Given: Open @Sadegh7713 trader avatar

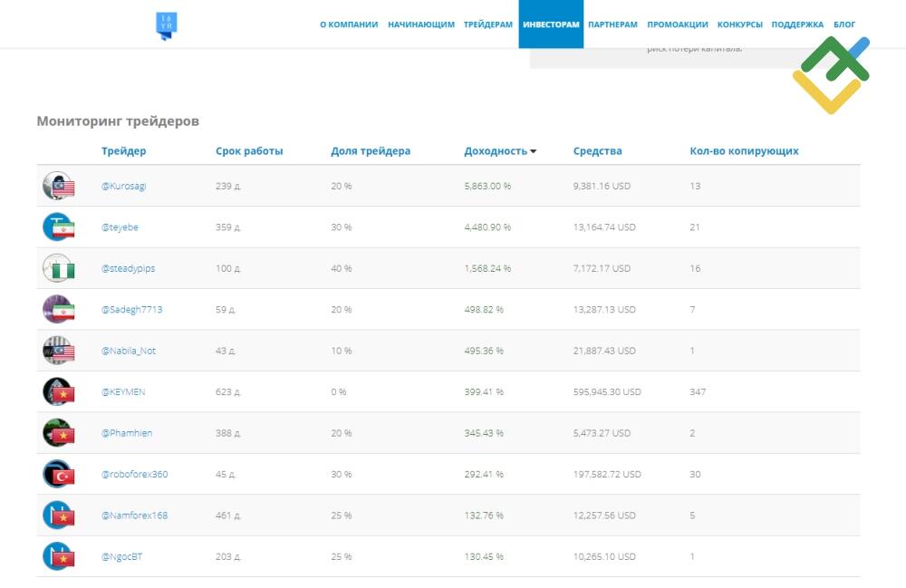Looking at the screenshot, I should pos(58,310).
